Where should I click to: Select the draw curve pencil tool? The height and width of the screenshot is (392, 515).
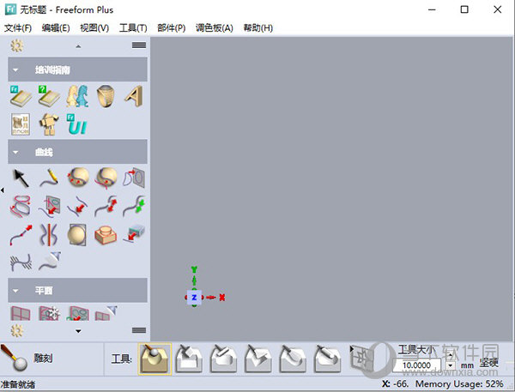49,178
